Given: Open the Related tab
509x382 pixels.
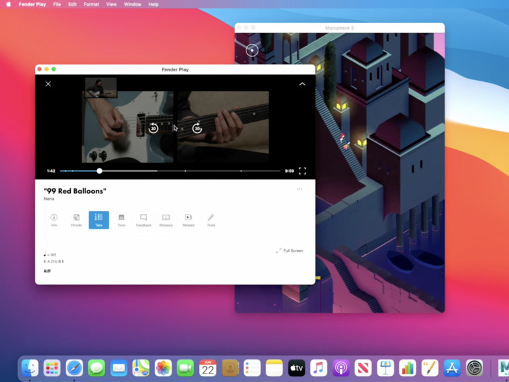Looking at the screenshot, I should [x=188, y=220].
